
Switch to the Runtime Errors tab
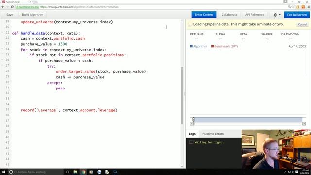click(x=213, y=134)
